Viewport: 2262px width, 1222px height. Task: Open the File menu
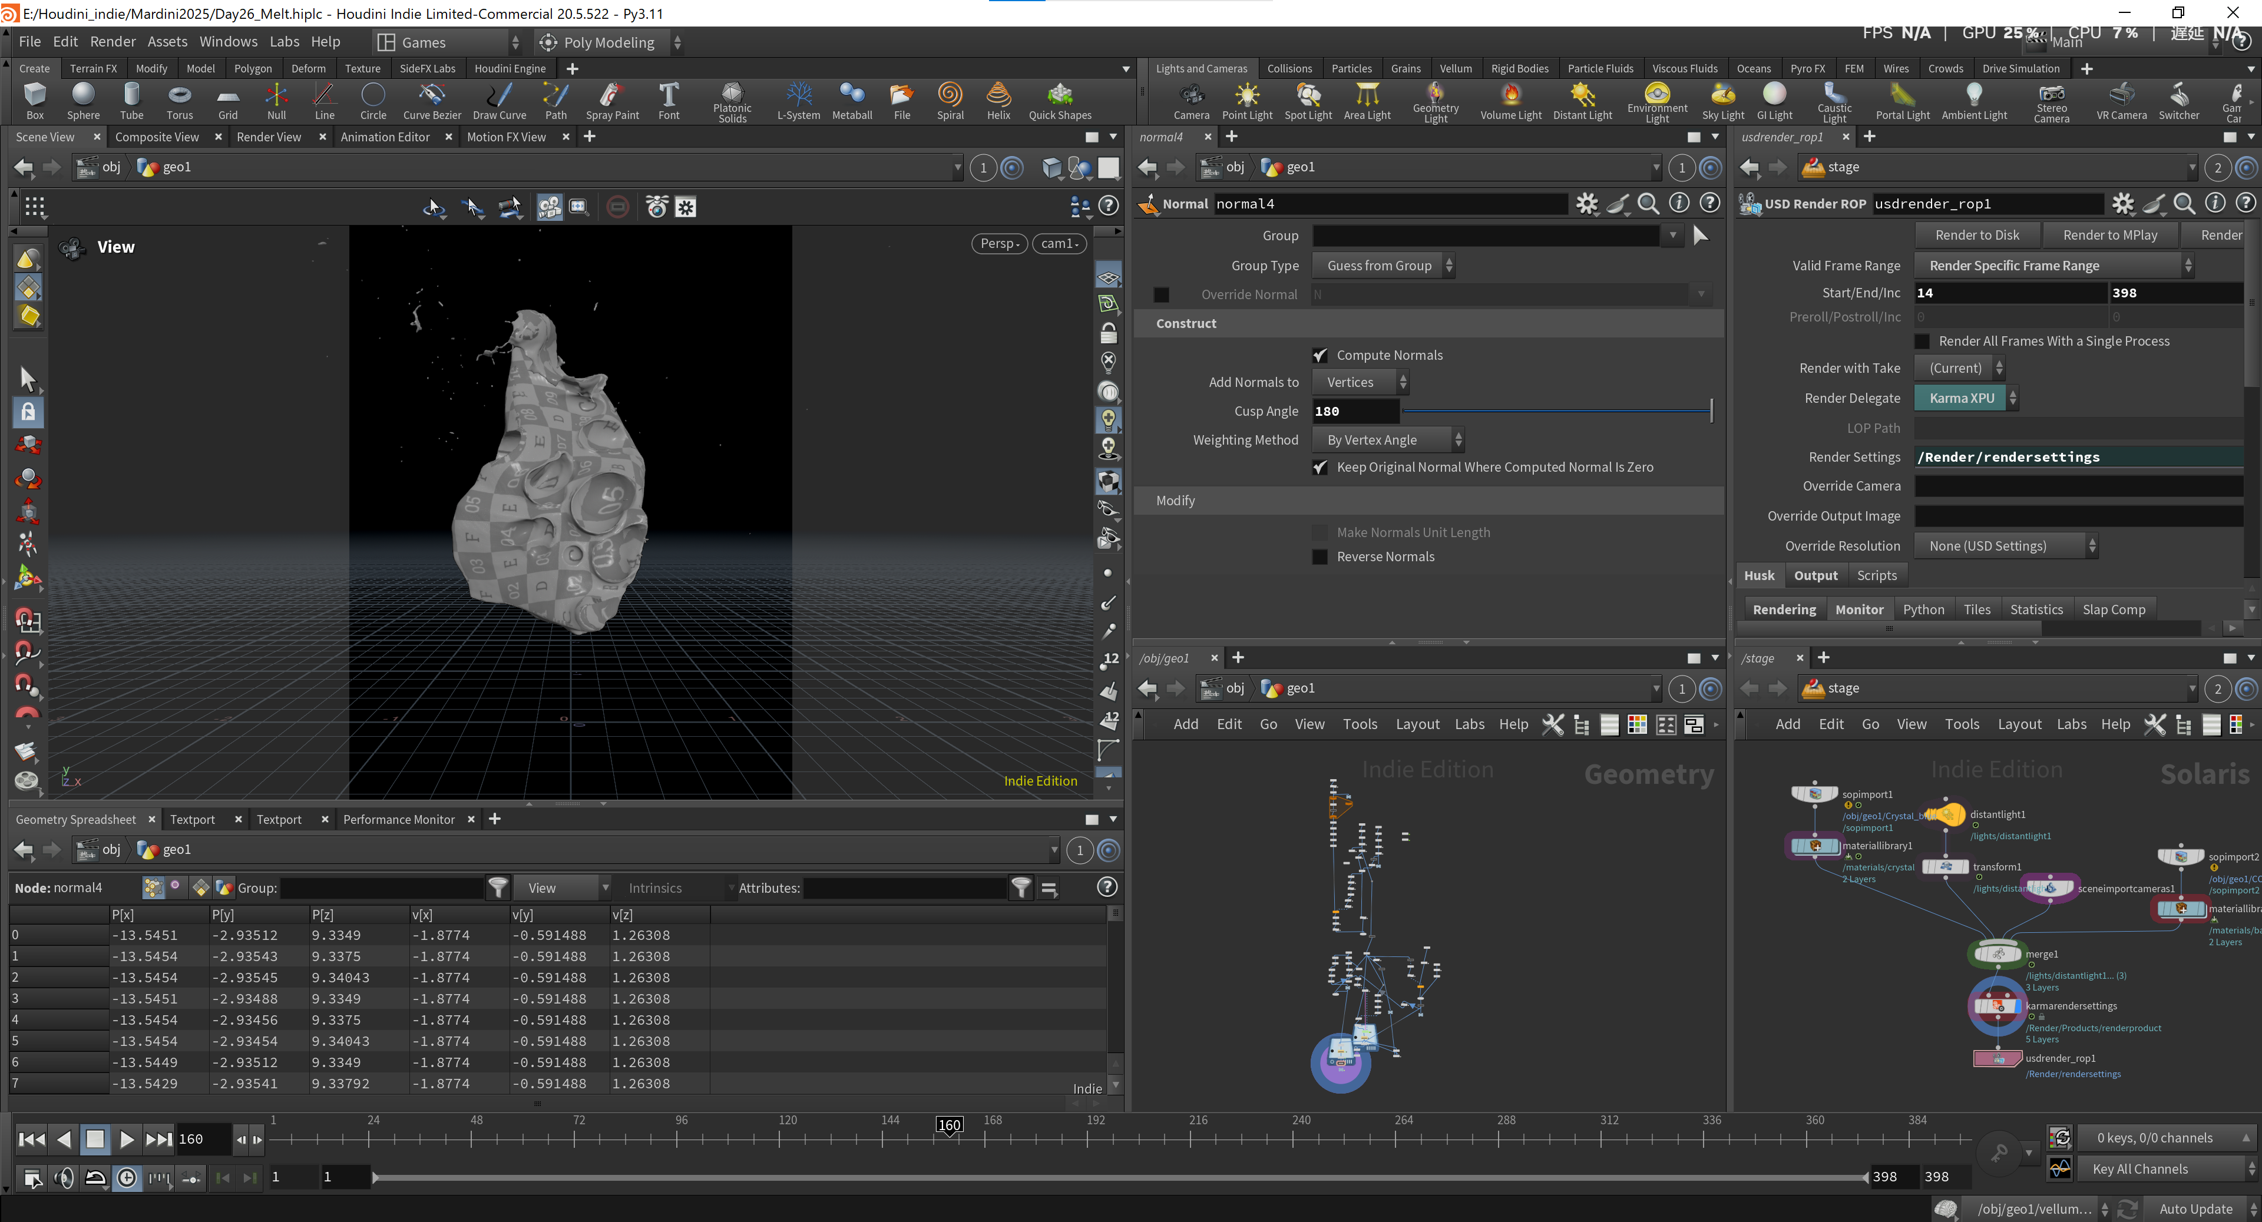tap(30, 41)
